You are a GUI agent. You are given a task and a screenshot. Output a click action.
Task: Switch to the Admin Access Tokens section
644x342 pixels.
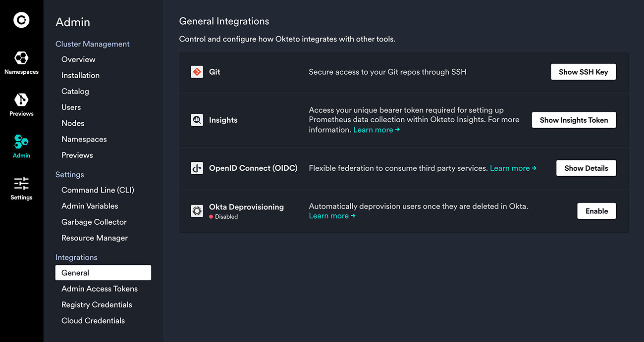click(100, 289)
